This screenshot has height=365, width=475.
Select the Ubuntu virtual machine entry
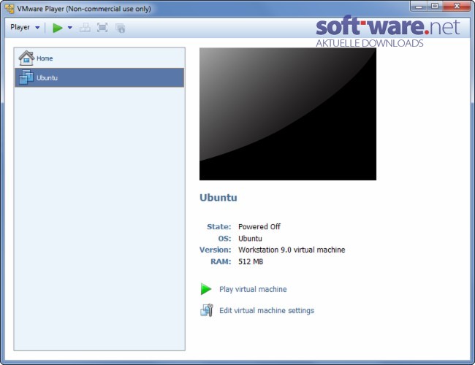pyautogui.click(x=99, y=78)
